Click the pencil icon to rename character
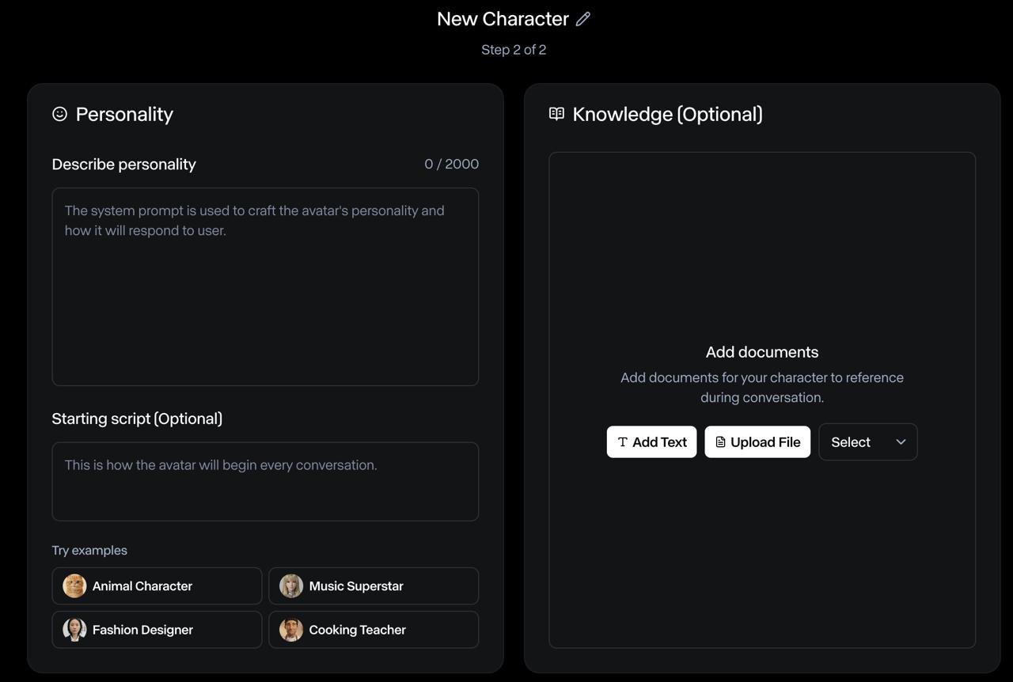Image resolution: width=1013 pixels, height=682 pixels. click(x=583, y=19)
